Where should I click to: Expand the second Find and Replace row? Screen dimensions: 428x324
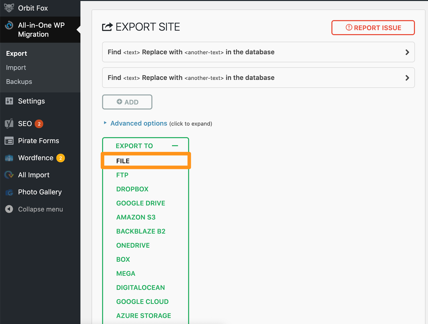(407, 78)
